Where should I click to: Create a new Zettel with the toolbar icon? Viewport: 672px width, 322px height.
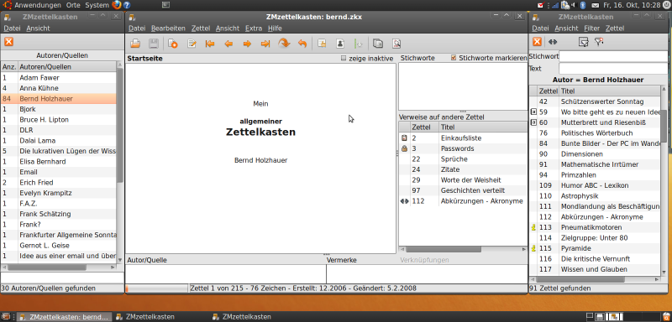click(173, 44)
